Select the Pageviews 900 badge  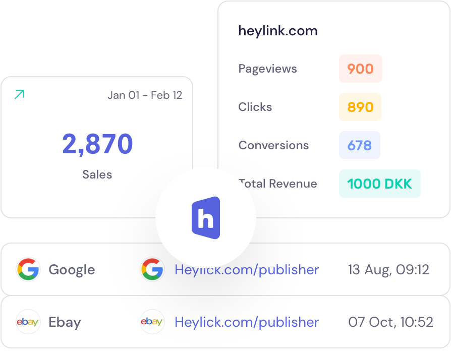[360, 69]
